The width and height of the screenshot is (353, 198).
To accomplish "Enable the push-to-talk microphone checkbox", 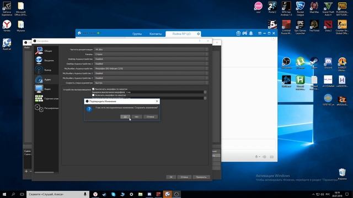I will tap(93, 95).
